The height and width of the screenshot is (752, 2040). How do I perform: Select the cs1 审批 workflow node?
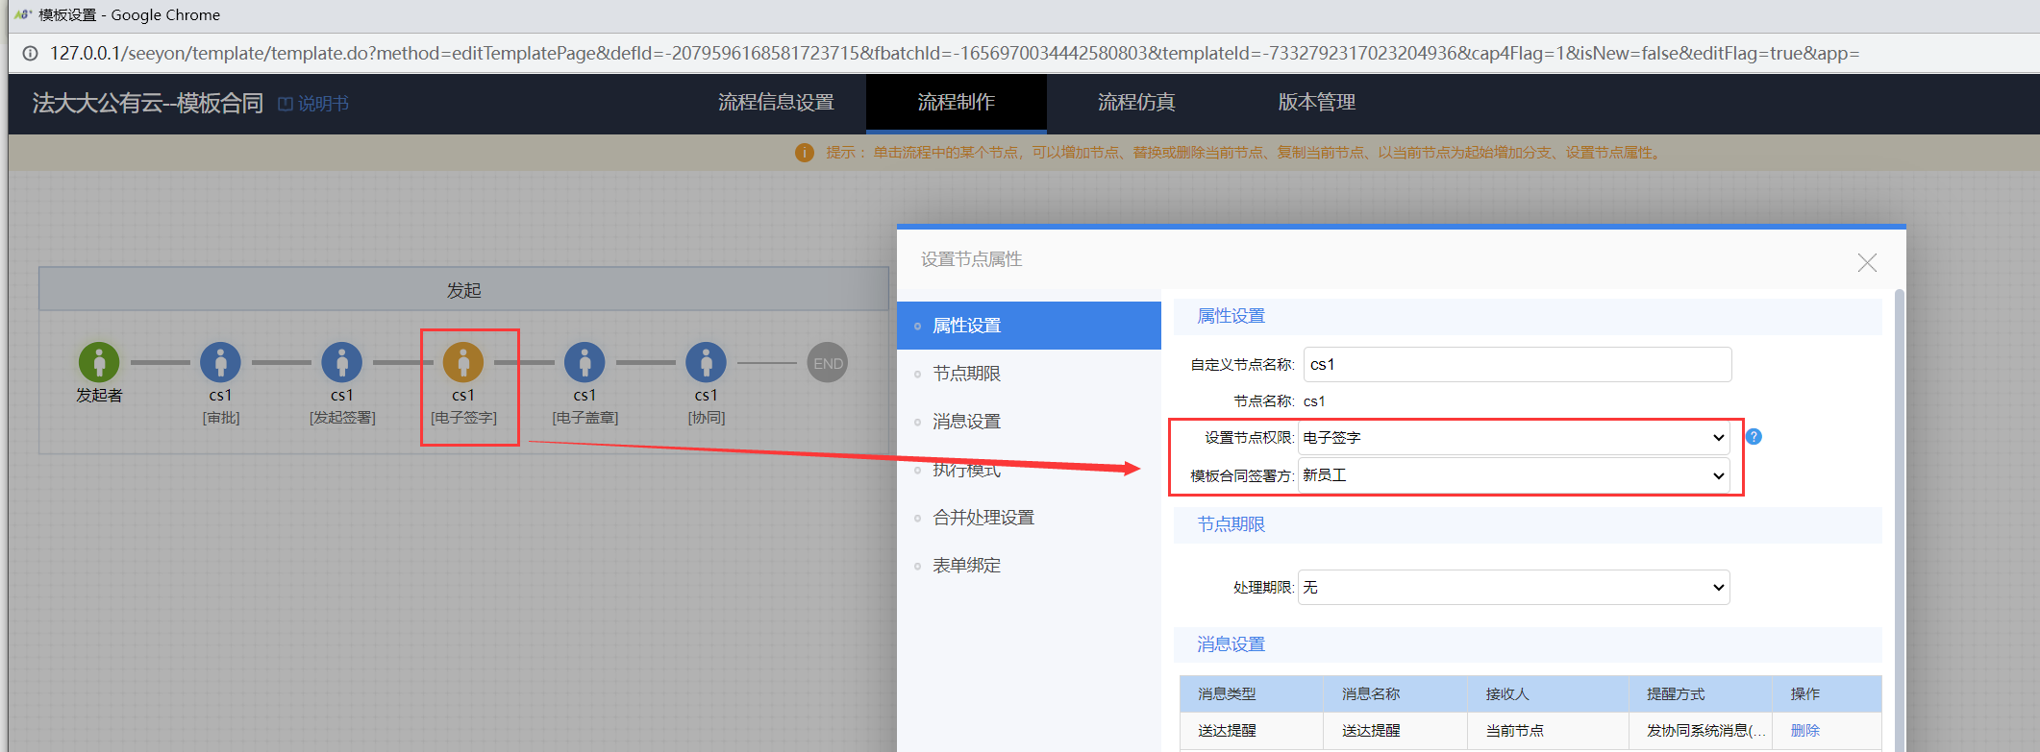[x=220, y=363]
